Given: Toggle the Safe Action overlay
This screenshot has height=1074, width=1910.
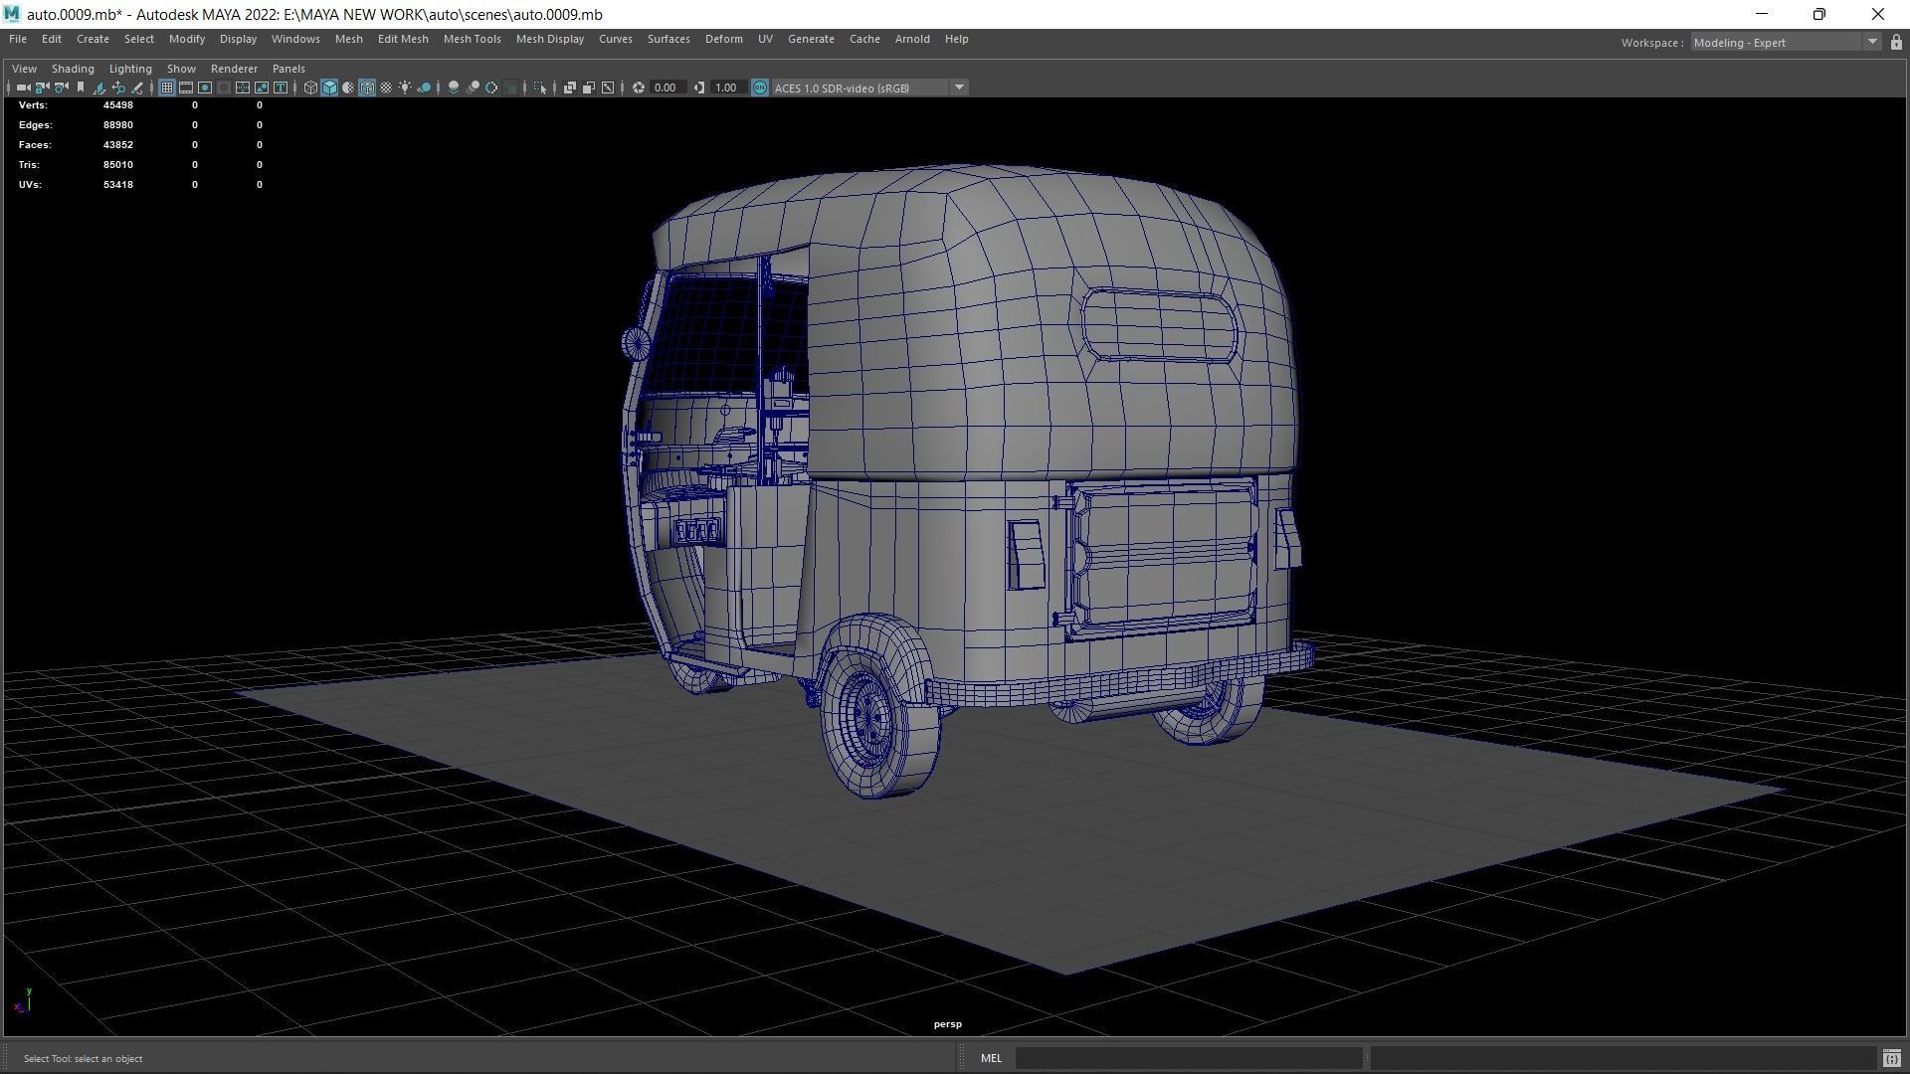Looking at the screenshot, I should tap(262, 88).
